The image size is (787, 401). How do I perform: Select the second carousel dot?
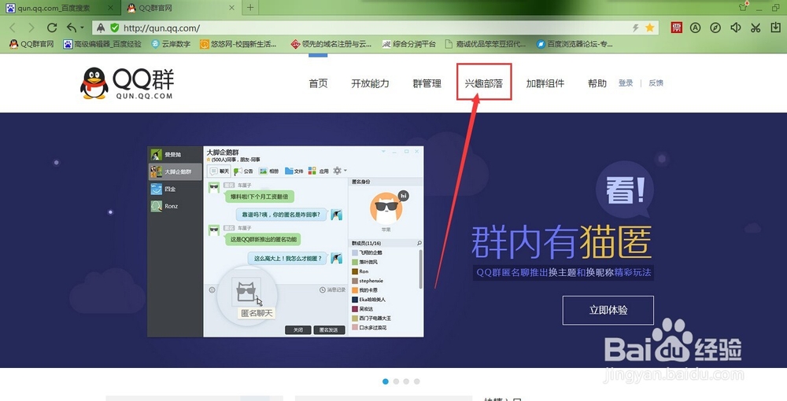point(396,381)
